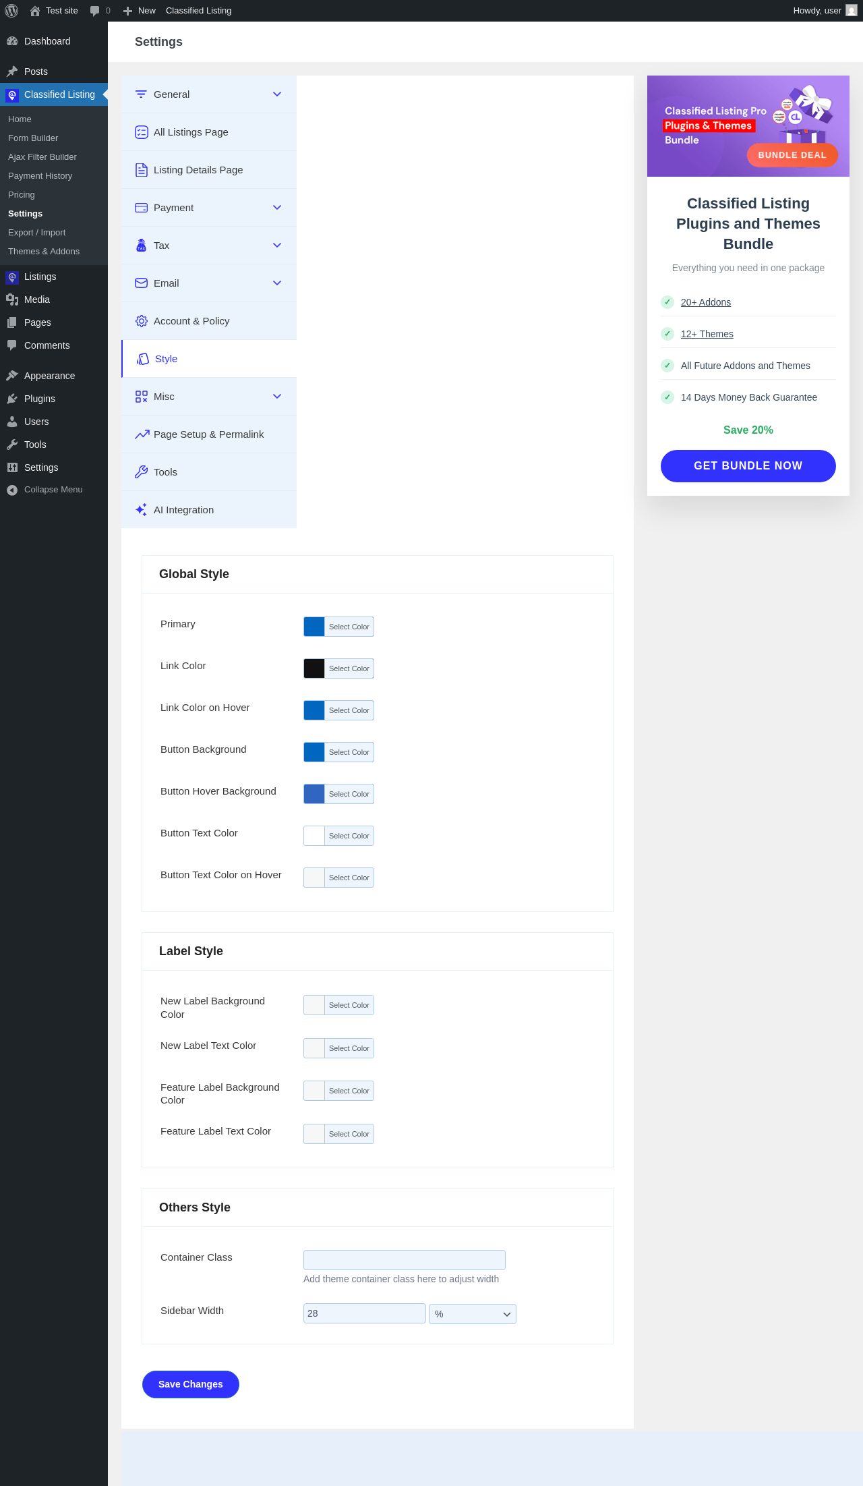Image resolution: width=863 pixels, height=1486 pixels.
Task: Click the Account & Policy gear icon
Action: point(141,321)
